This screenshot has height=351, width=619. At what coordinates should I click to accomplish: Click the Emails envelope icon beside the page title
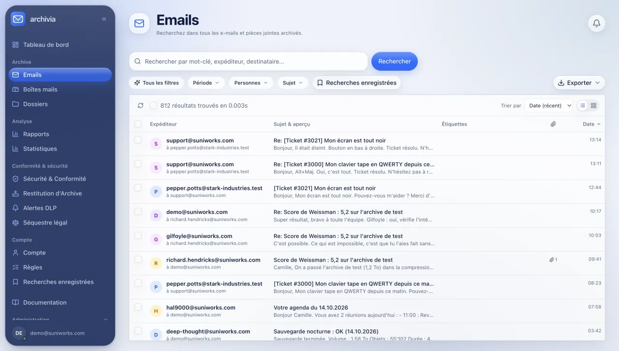tap(139, 23)
